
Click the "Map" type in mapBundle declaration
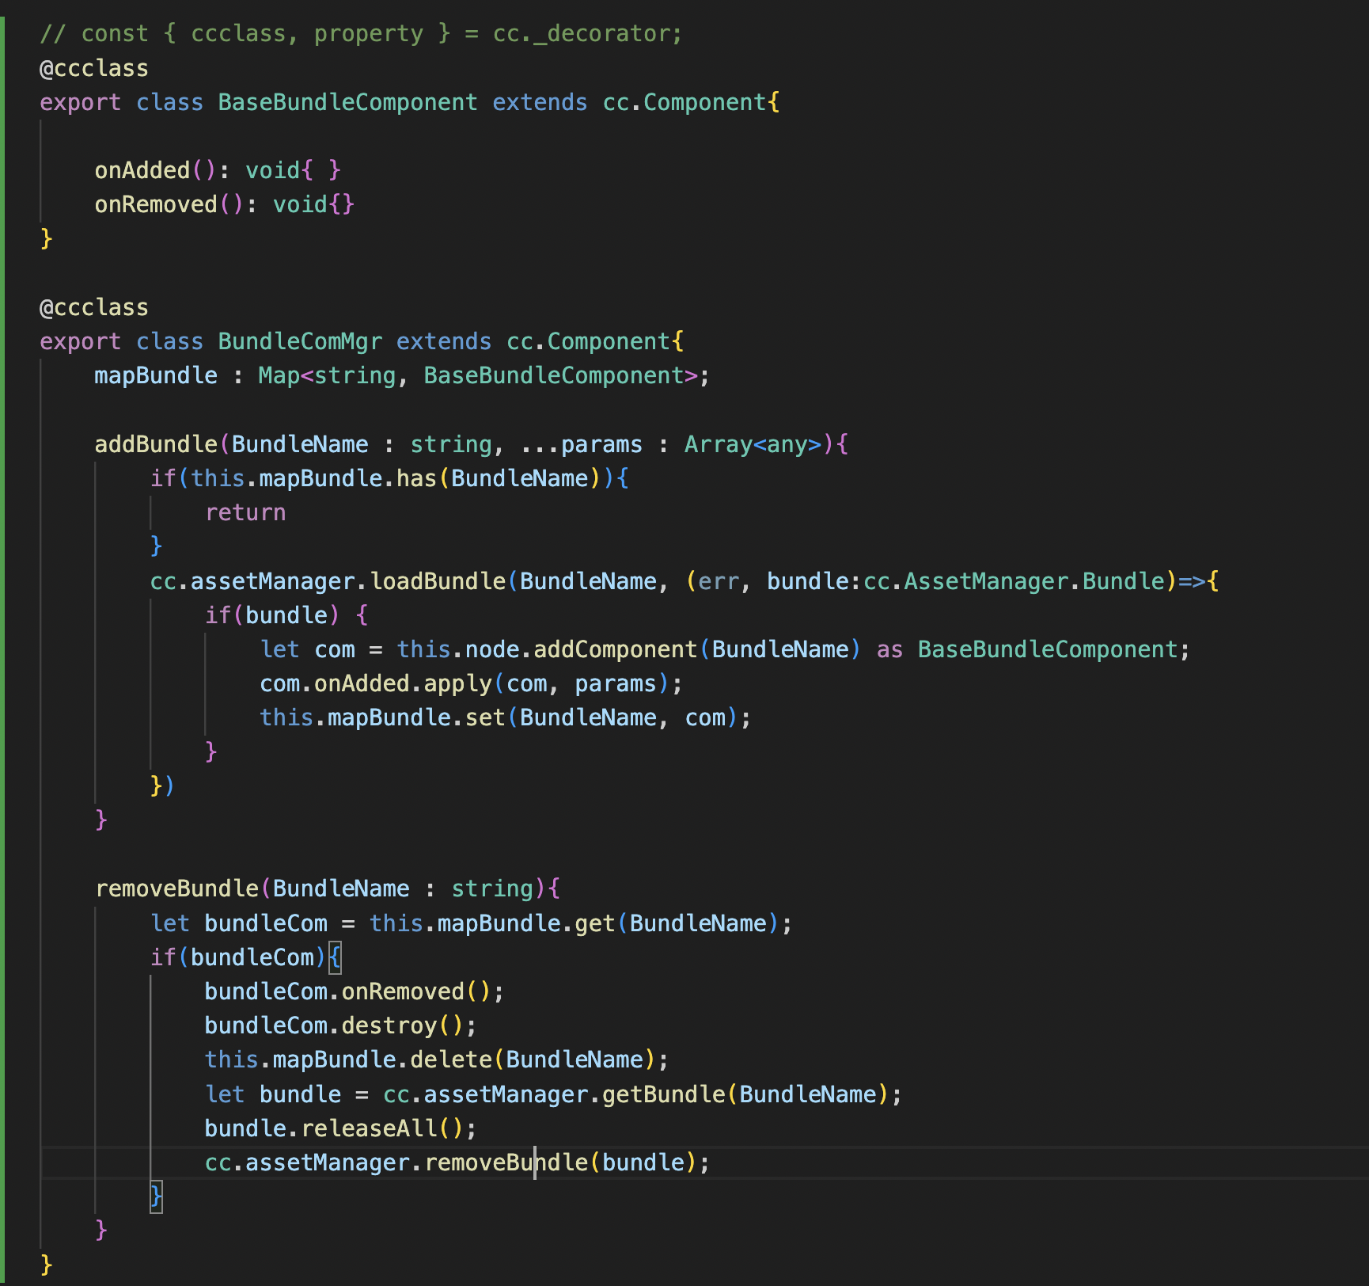[x=279, y=375]
